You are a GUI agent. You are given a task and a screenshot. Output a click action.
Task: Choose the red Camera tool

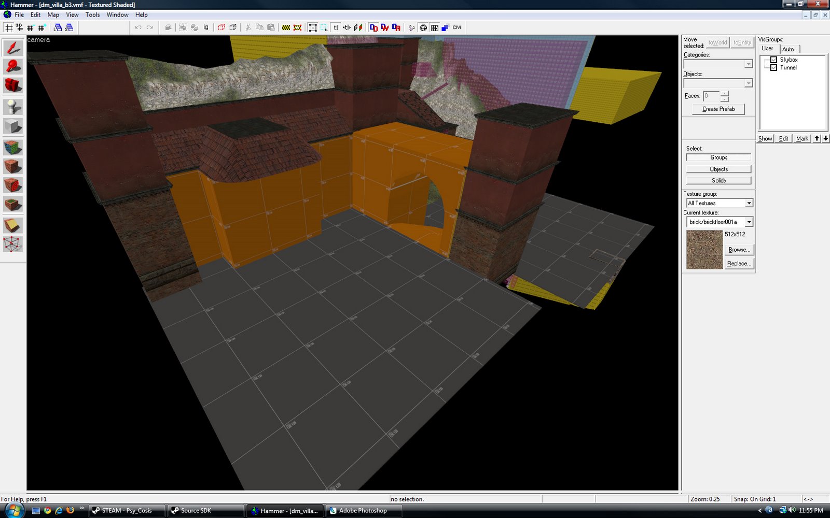(13, 85)
